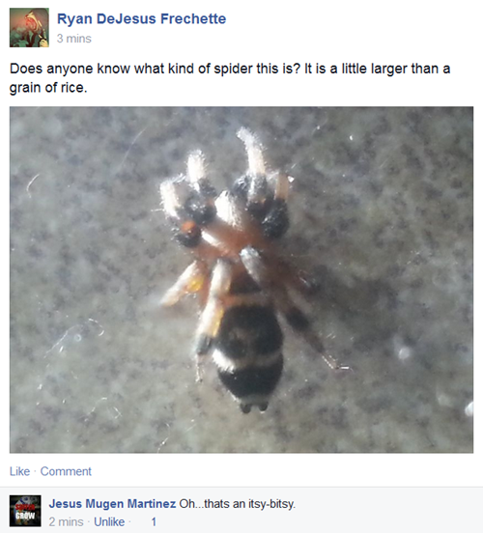483x533 pixels.
Task: Click Comment under the spider post
Action: 66,471
